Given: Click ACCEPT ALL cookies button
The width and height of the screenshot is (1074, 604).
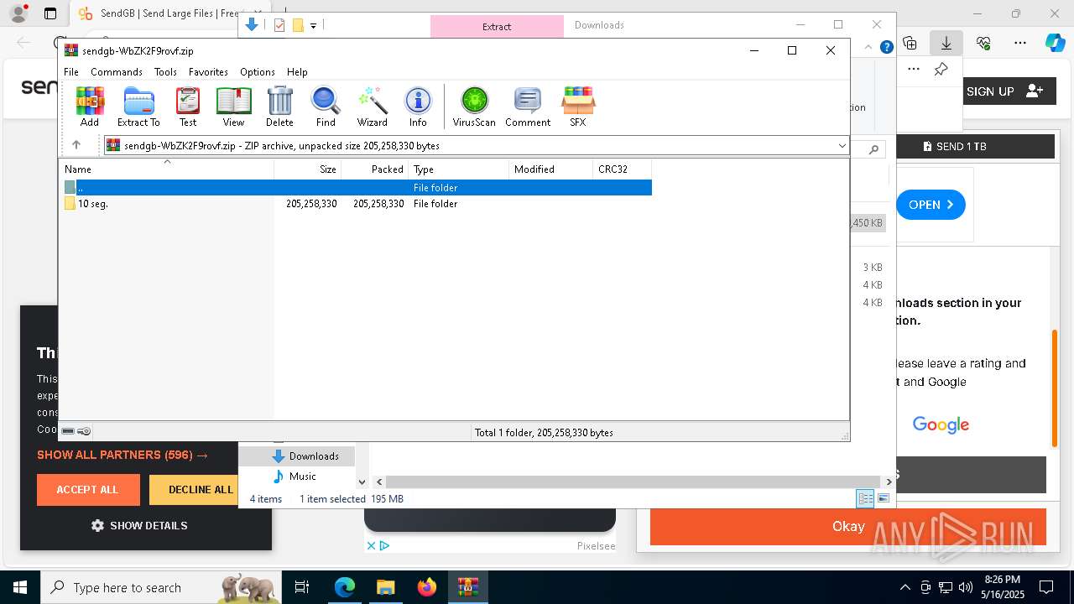Looking at the screenshot, I should tap(88, 490).
